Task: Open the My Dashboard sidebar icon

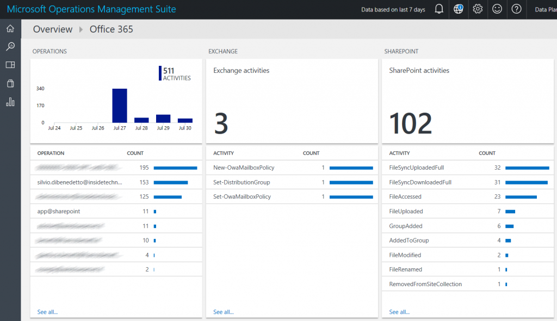Action: point(10,65)
